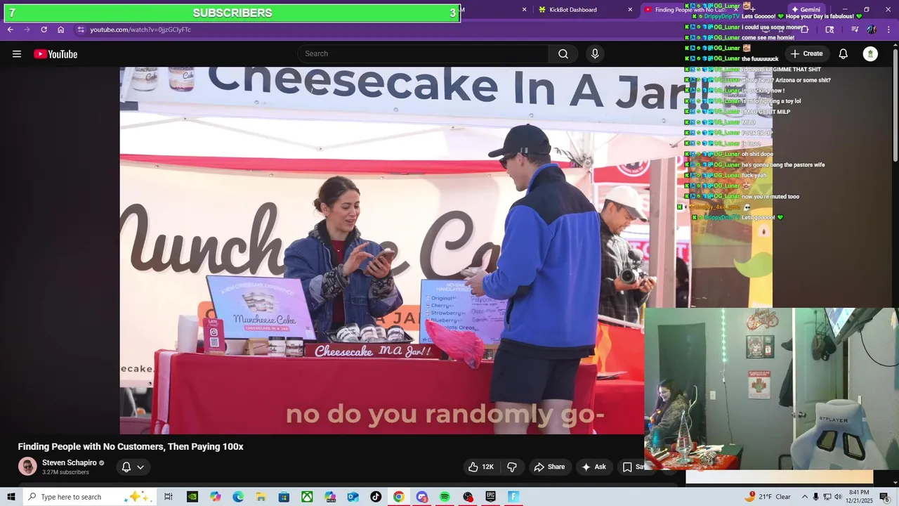Viewport: 899px width, 506px height.
Task: Open Task View on the taskbar
Action: pyautogui.click(x=169, y=497)
